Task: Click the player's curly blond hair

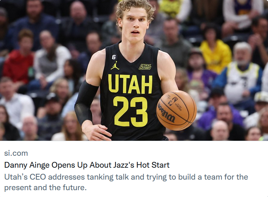Action: [x=135, y=10]
